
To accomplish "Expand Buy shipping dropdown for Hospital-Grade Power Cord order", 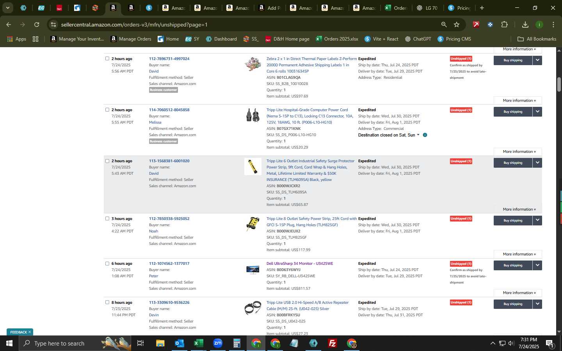I will coord(537,112).
